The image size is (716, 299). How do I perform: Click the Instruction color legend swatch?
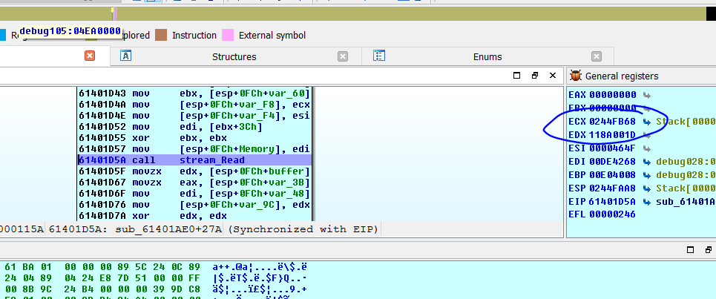(x=161, y=36)
